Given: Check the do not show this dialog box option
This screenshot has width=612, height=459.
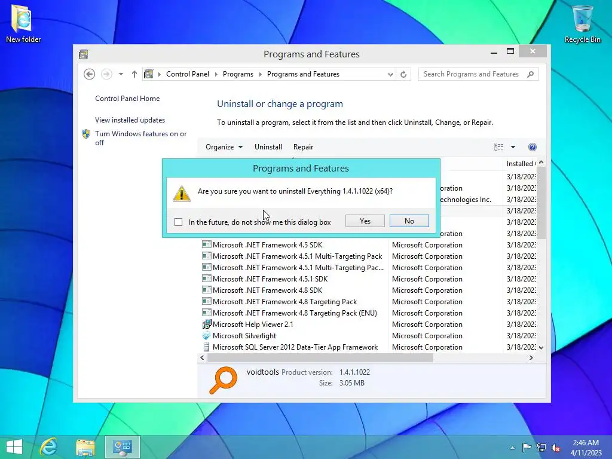Looking at the screenshot, I should coord(178,222).
